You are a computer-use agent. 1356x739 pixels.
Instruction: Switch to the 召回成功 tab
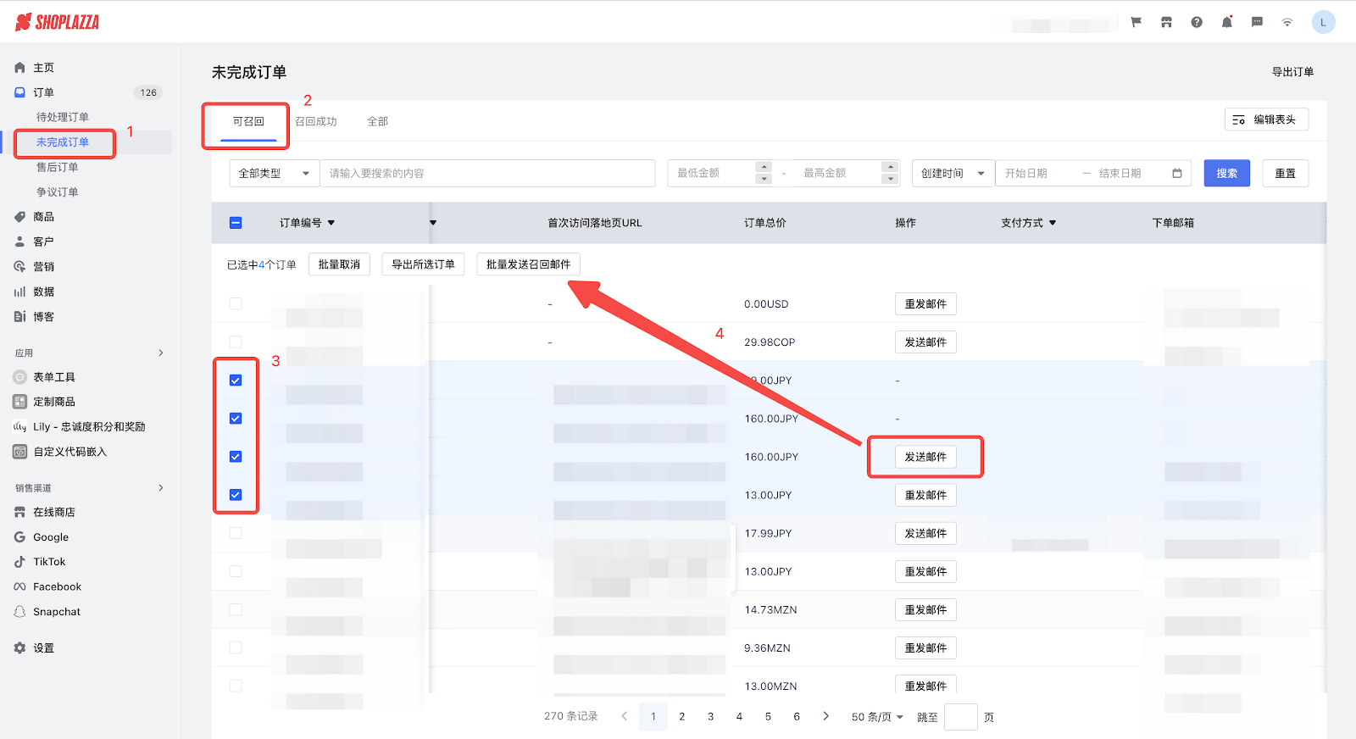[x=316, y=121]
